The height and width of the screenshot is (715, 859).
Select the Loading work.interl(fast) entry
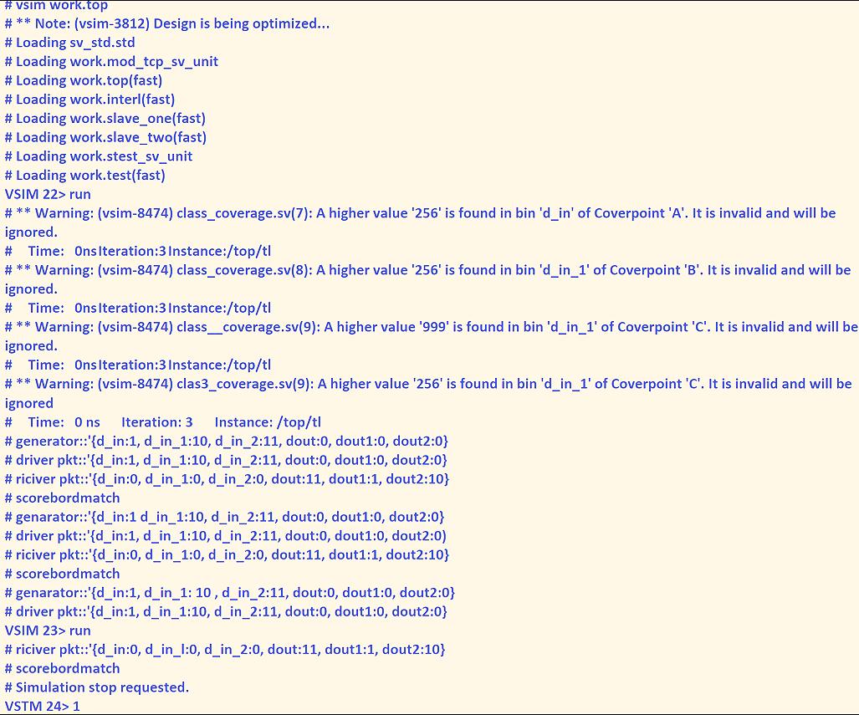click(x=90, y=99)
